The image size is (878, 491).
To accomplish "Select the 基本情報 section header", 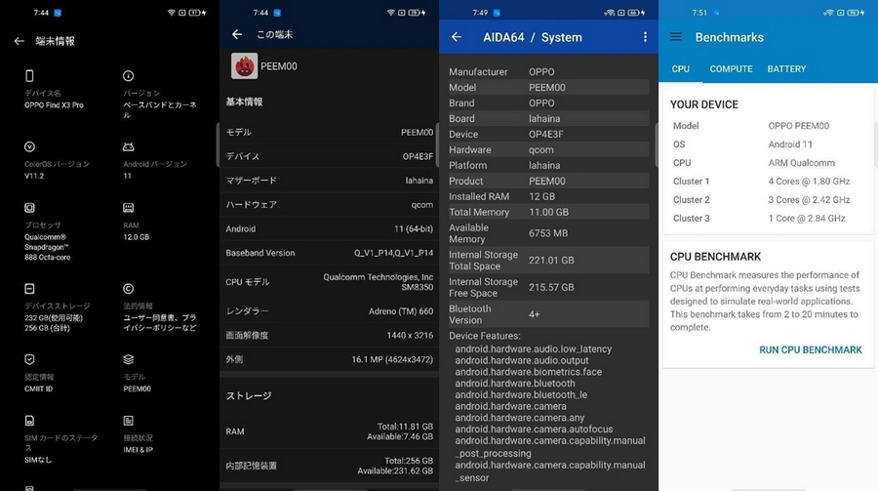I will click(x=244, y=102).
